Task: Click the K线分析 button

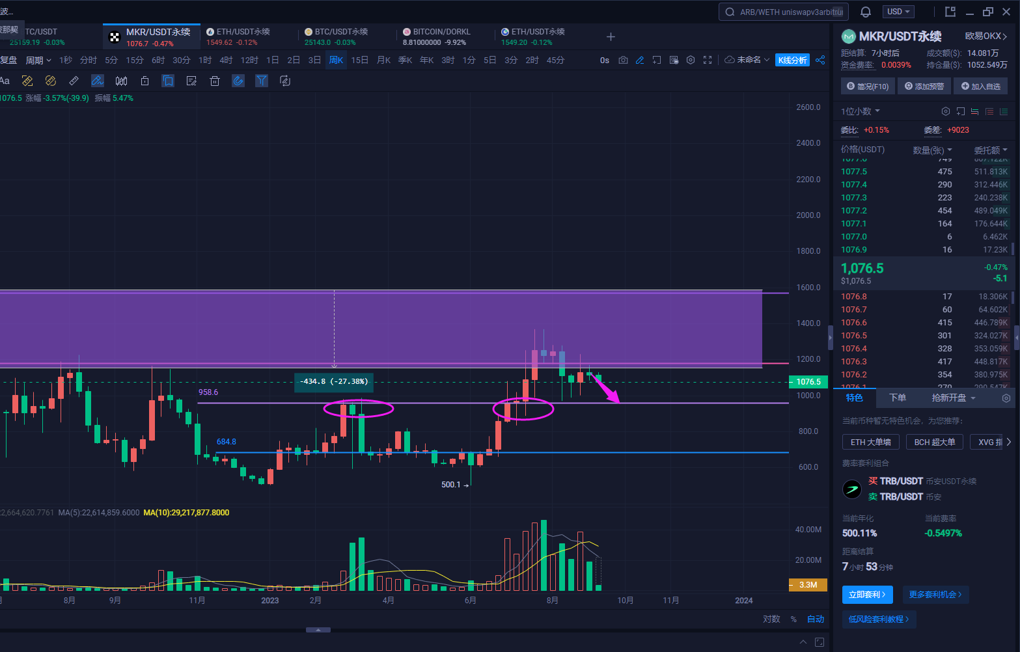Action: coord(792,60)
